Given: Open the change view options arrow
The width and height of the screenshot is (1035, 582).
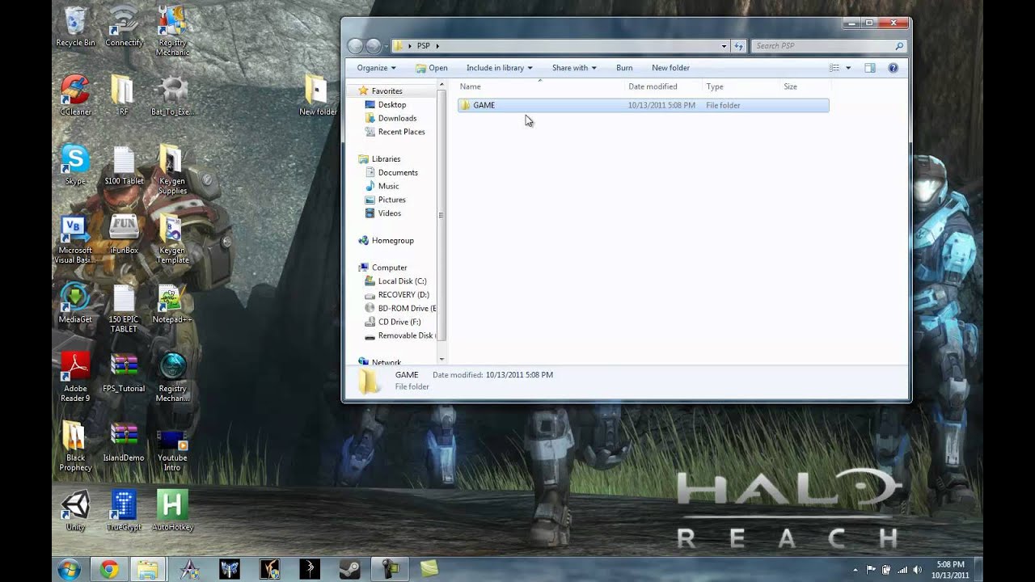Looking at the screenshot, I should tap(848, 68).
